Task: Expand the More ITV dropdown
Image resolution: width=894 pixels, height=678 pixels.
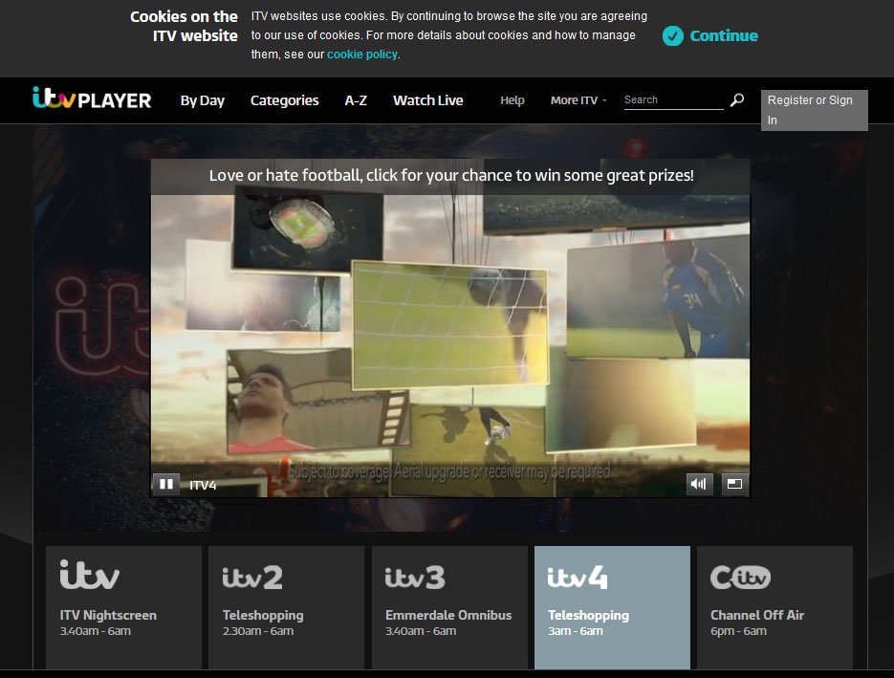Action: point(578,100)
